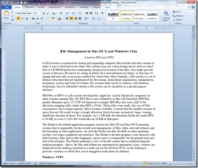Toggle Strikethrough formatting

click(x=33, y=19)
